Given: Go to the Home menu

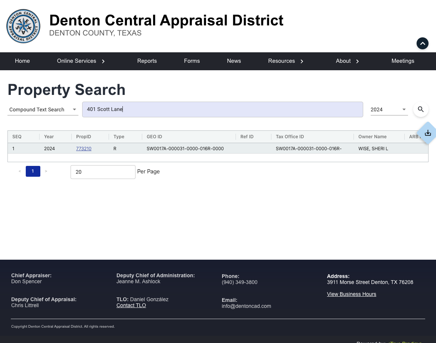Looking at the screenshot, I should [x=22, y=61].
